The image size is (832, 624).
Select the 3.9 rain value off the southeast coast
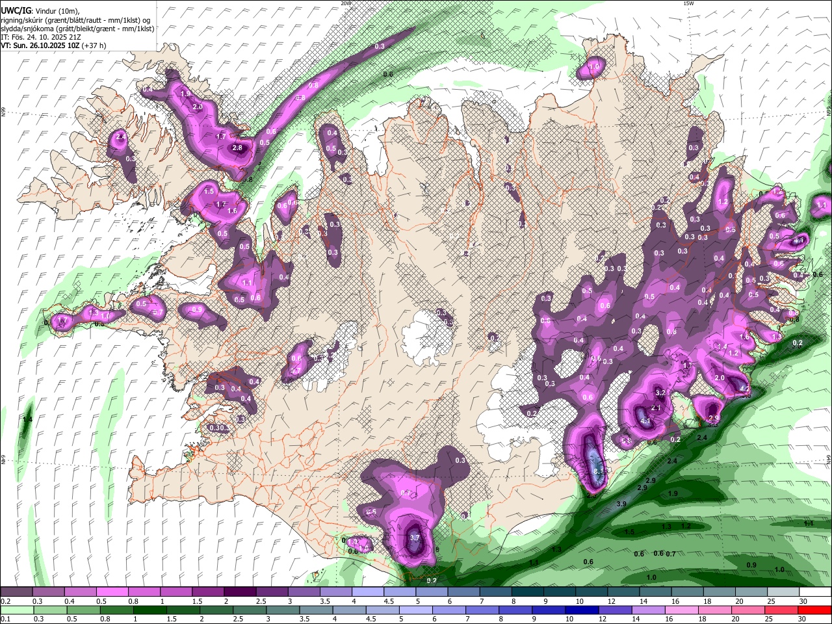(621, 504)
